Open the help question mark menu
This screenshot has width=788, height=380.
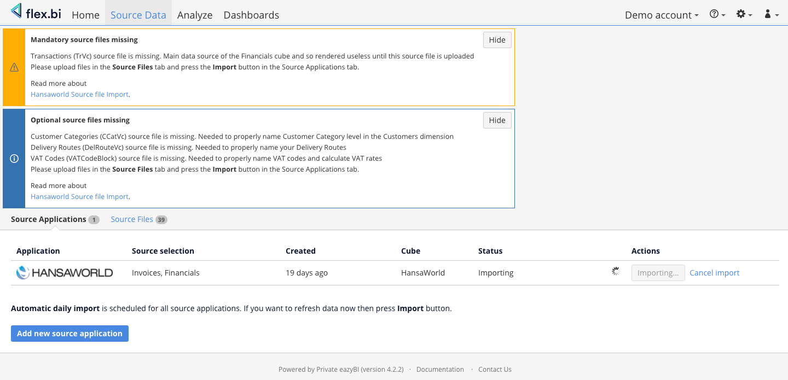[x=717, y=15]
